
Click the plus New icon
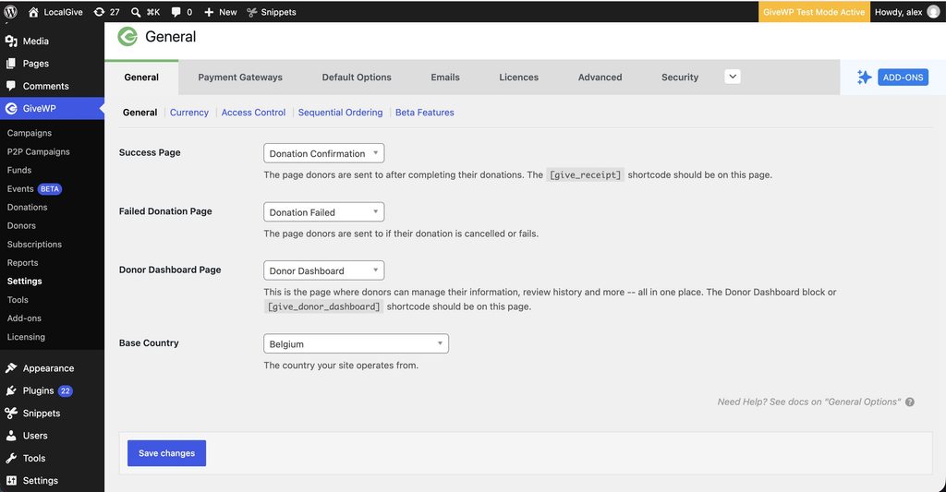coord(209,11)
